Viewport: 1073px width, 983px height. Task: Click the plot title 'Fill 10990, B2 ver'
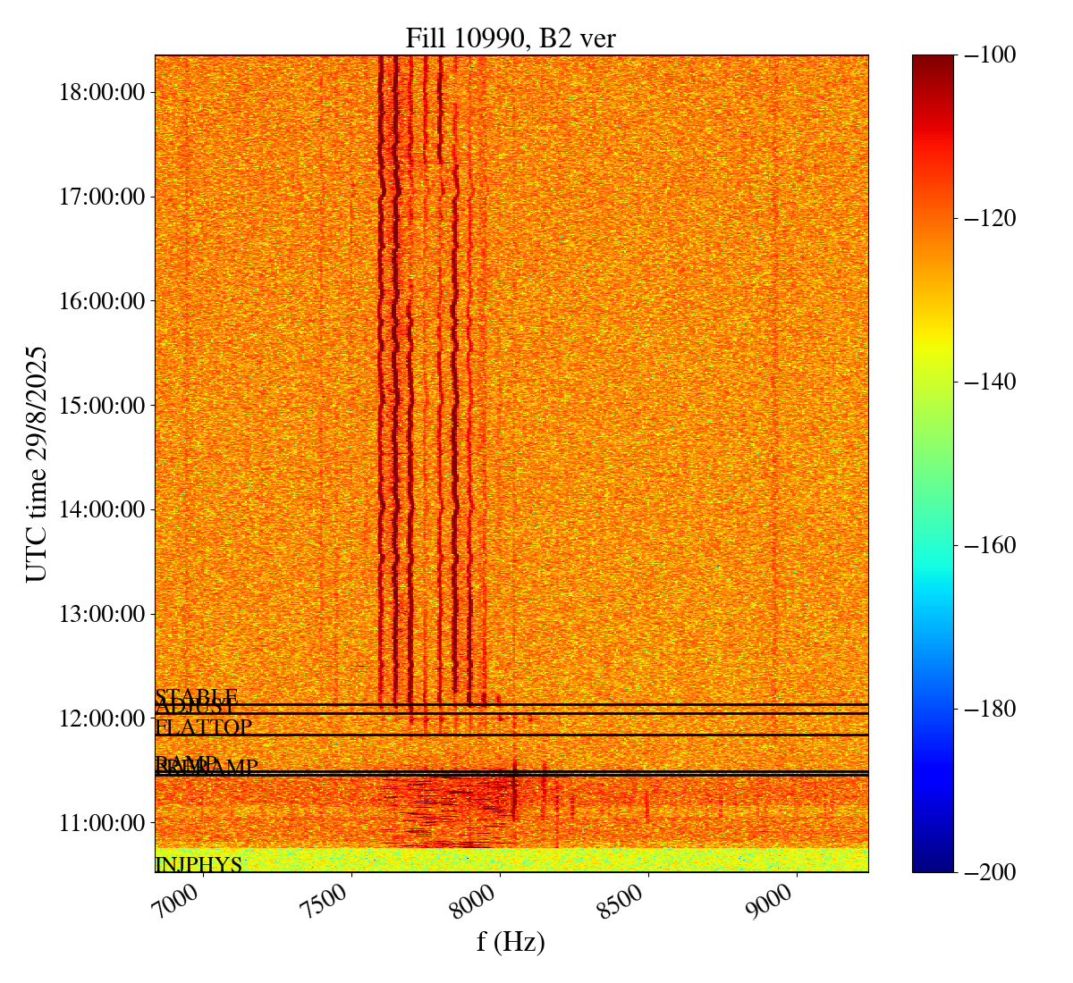click(511, 38)
